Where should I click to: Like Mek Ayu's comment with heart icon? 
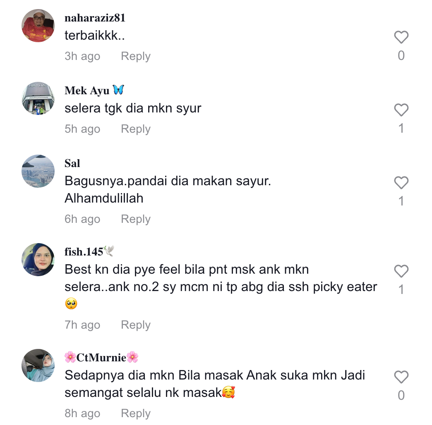click(401, 110)
